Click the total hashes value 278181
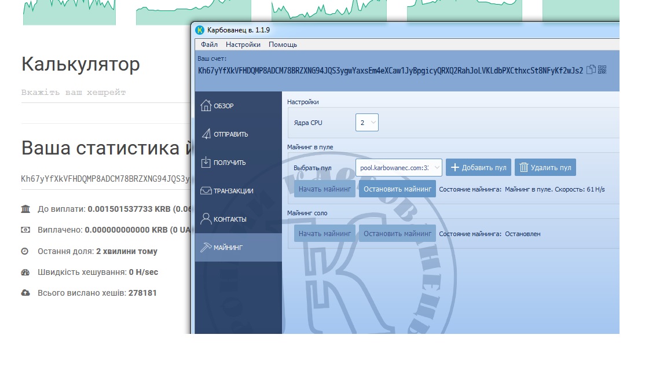 142,293
